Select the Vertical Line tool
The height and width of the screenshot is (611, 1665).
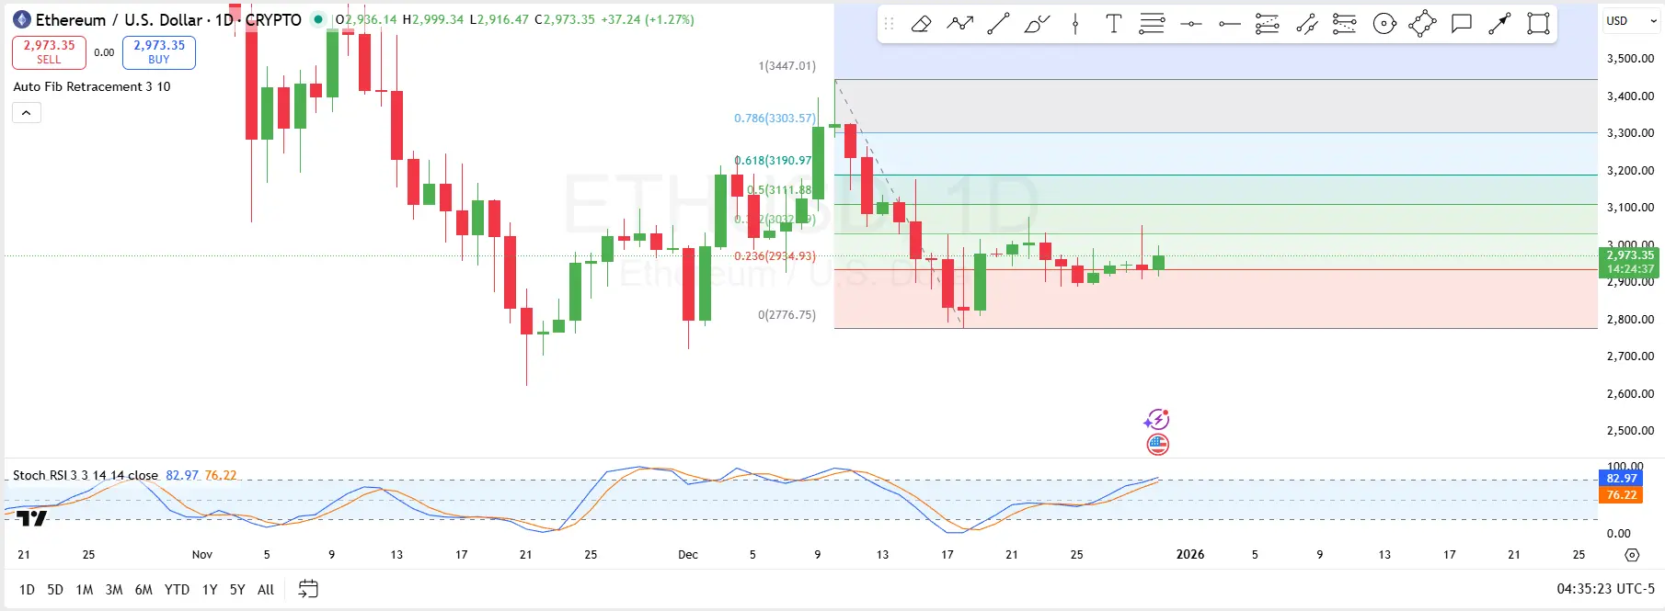point(1075,24)
